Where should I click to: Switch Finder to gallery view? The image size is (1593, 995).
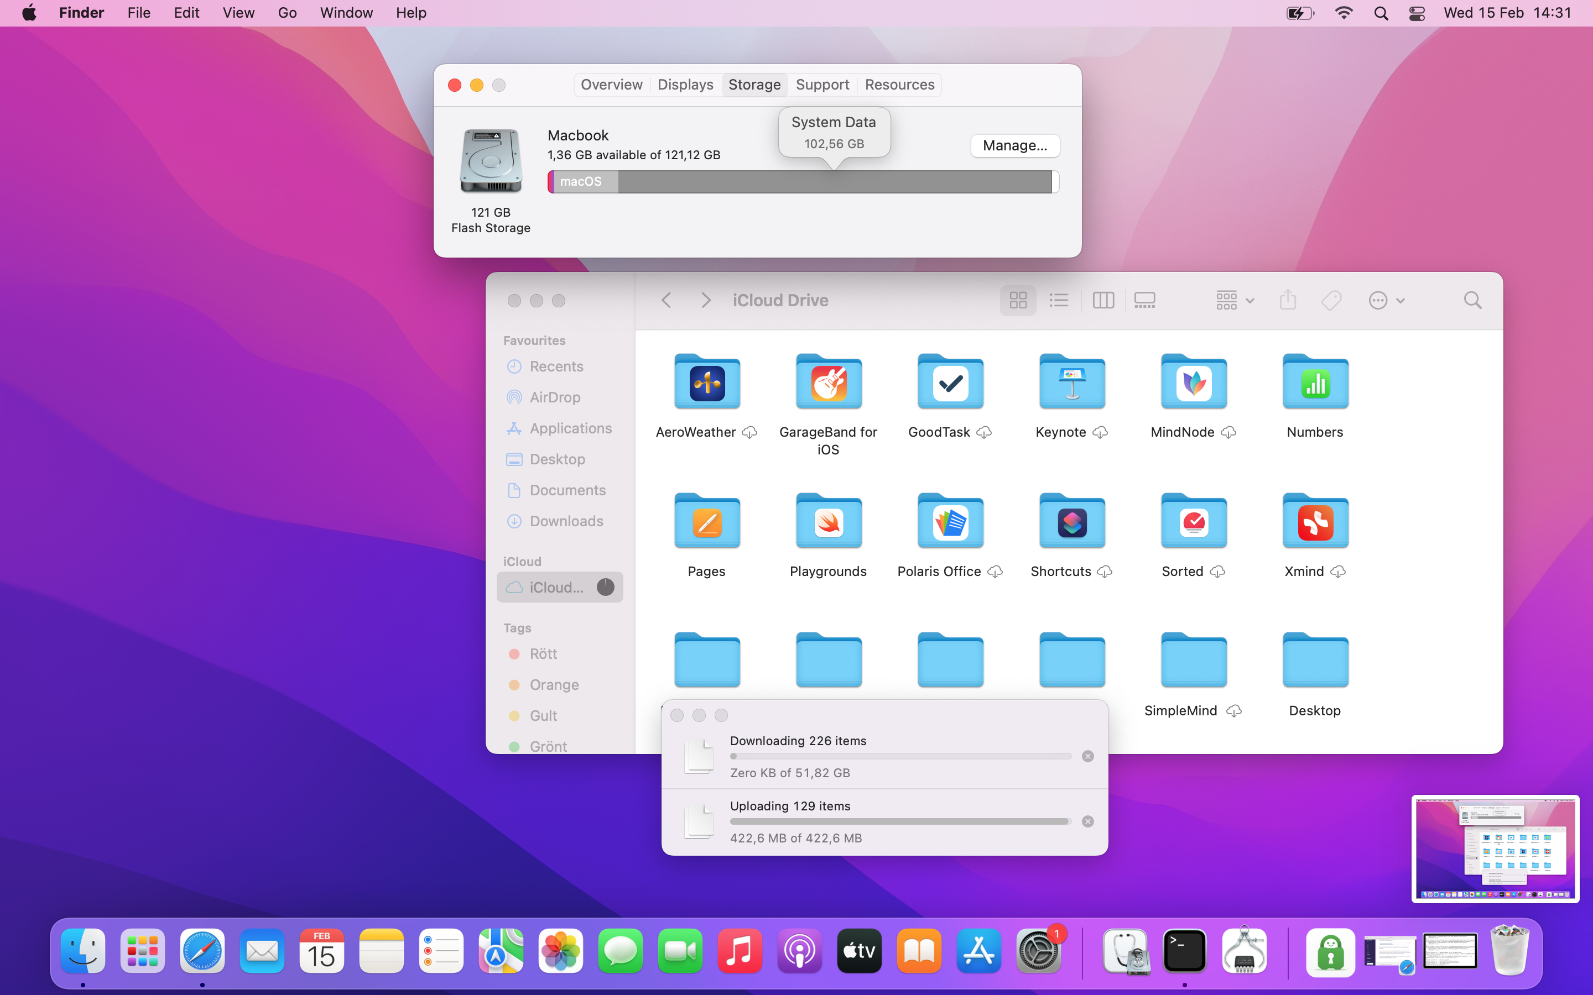(x=1145, y=301)
